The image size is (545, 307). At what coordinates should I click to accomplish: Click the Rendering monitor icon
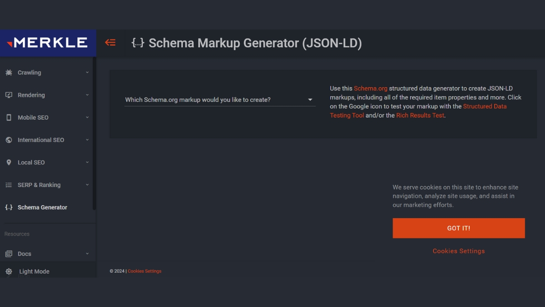tap(9, 95)
